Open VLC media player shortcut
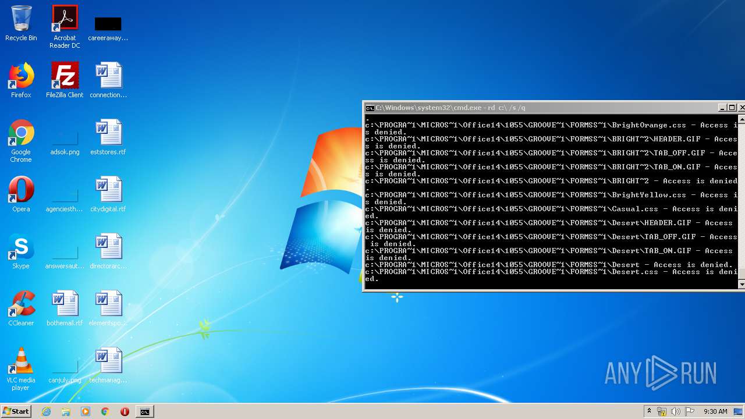The height and width of the screenshot is (419, 745). [x=21, y=369]
